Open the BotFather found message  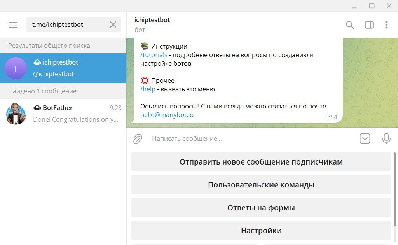coord(63,114)
